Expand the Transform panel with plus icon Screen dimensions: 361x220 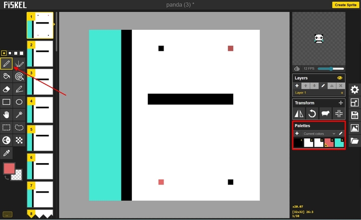pyautogui.click(x=341, y=103)
